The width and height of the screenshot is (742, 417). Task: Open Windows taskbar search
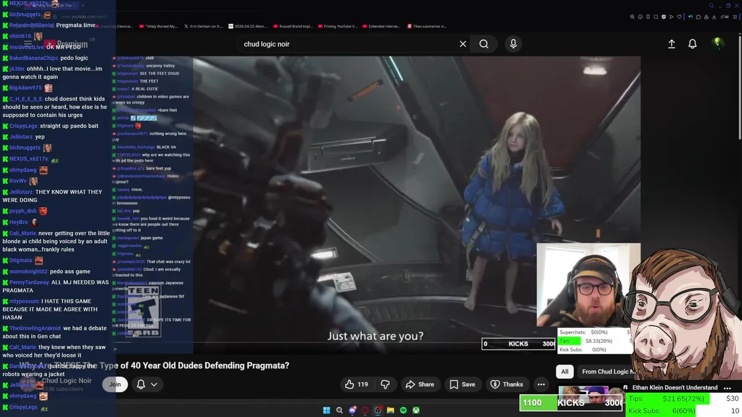tap(339, 410)
